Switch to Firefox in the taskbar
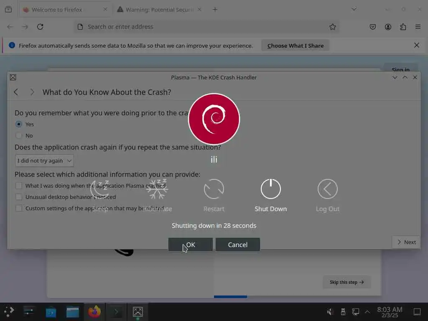Screen dimensions: 428x321 click(94, 312)
